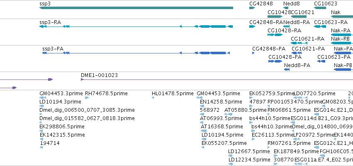
Task: Select the RM06861.5prime EST label
Action: click(x=289, y=110)
